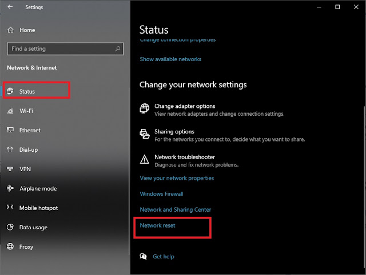
Task: Open Wi-Fi settings
Action: pyautogui.click(x=26, y=111)
